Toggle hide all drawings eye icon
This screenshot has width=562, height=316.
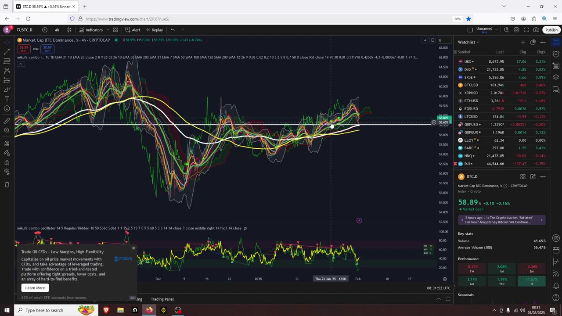coord(7,172)
